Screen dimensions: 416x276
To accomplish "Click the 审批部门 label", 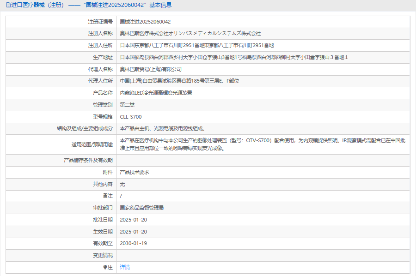I will pos(103,208).
